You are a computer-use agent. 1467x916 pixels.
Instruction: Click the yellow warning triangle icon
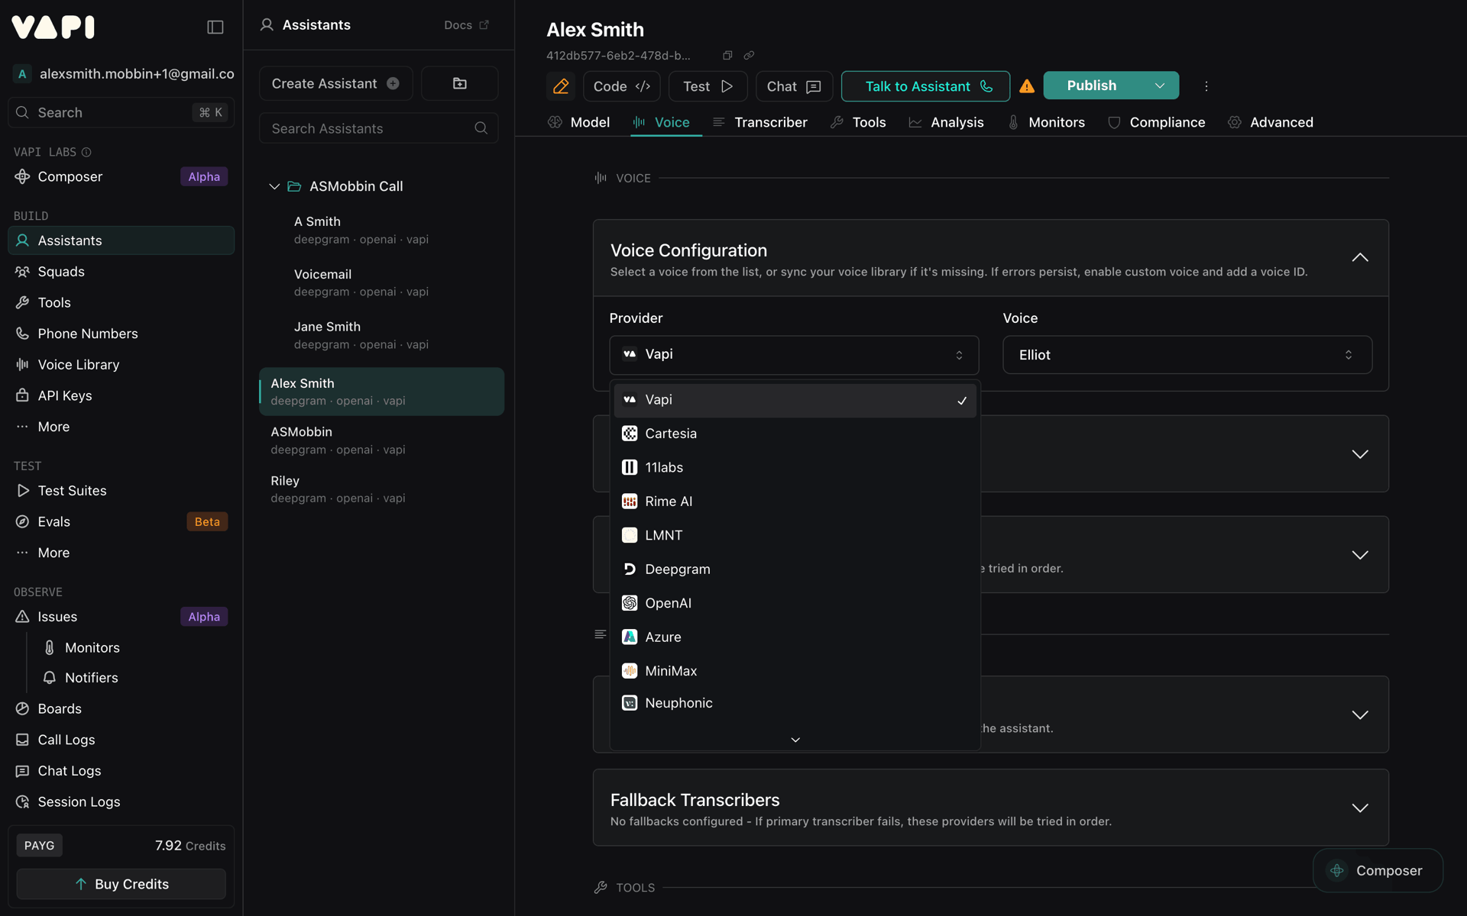click(1027, 86)
